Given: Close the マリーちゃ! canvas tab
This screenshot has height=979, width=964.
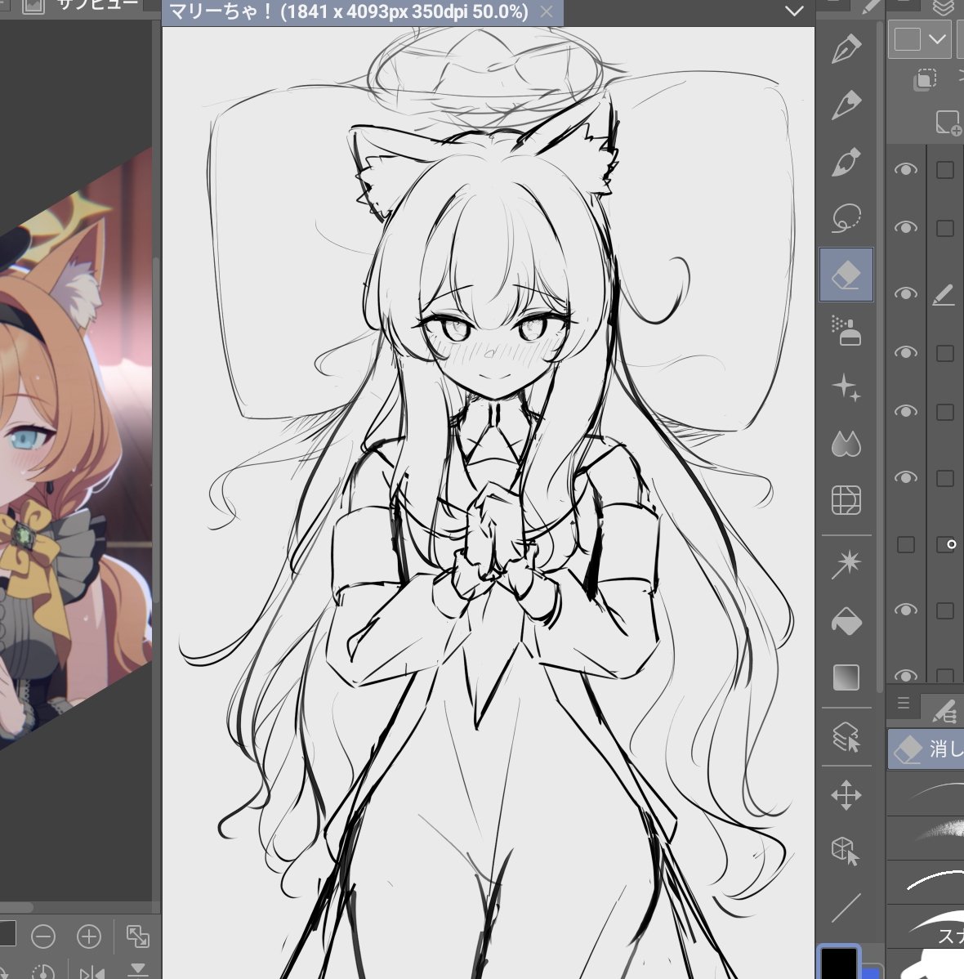Looking at the screenshot, I should tap(547, 11).
